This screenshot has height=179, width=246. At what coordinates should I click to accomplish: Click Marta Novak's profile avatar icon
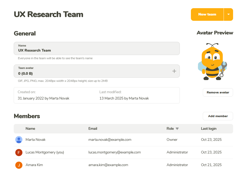pyautogui.click(x=19, y=140)
